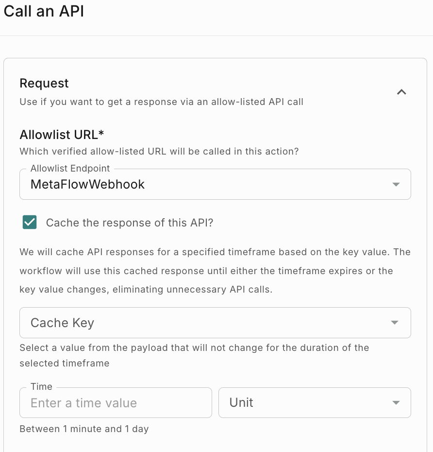Click the "Allowlist Endpoint" floating label
This screenshot has width=433, height=452.
coord(70,169)
